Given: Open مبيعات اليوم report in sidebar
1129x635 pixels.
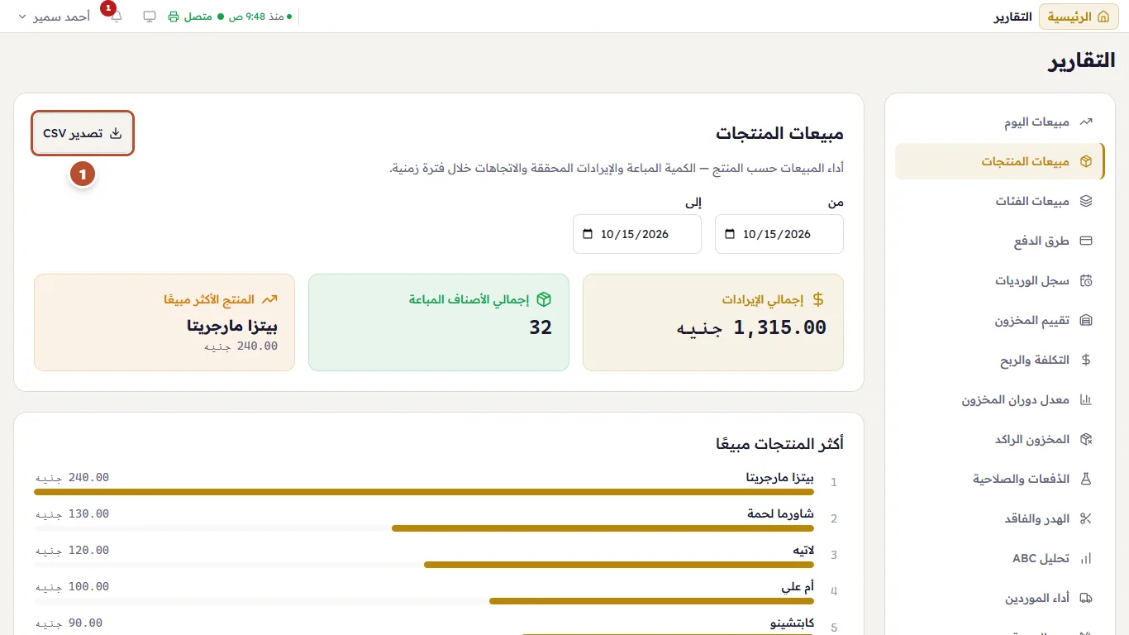Looking at the screenshot, I should point(1000,122).
